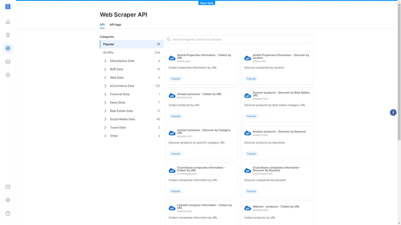Open Amazon products - Discover by Best Sellers URL
401x225 pixels.
click(281, 94)
